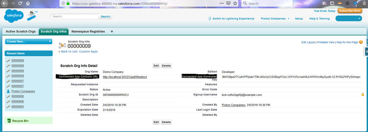Bookmark this page with the star icon

click(x=235, y=4)
